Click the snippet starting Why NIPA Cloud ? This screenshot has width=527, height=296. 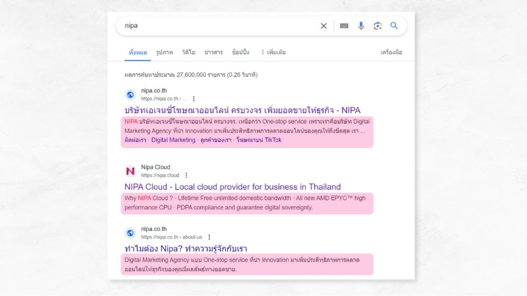pyautogui.click(x=245, y=203)
